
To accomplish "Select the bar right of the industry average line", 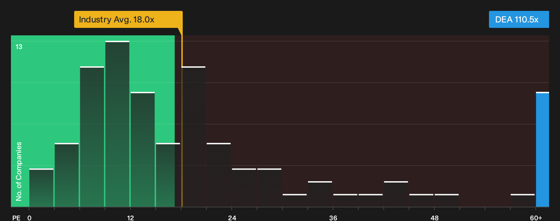I will point(194,136).
